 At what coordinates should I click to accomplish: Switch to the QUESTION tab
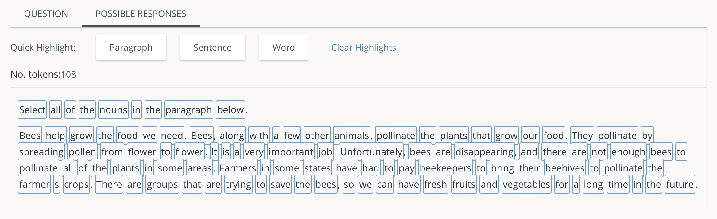(46, 14)
